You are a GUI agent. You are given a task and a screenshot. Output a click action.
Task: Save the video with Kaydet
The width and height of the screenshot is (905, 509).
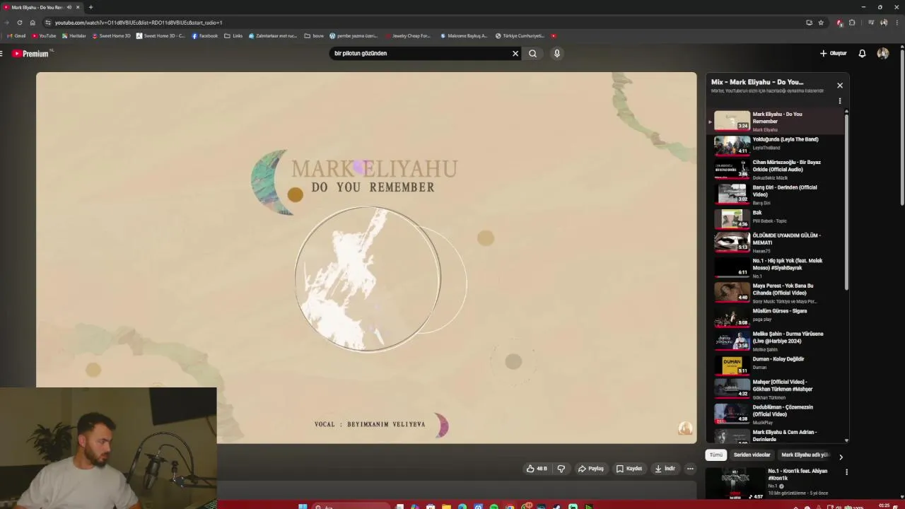(x=629, y=468)
